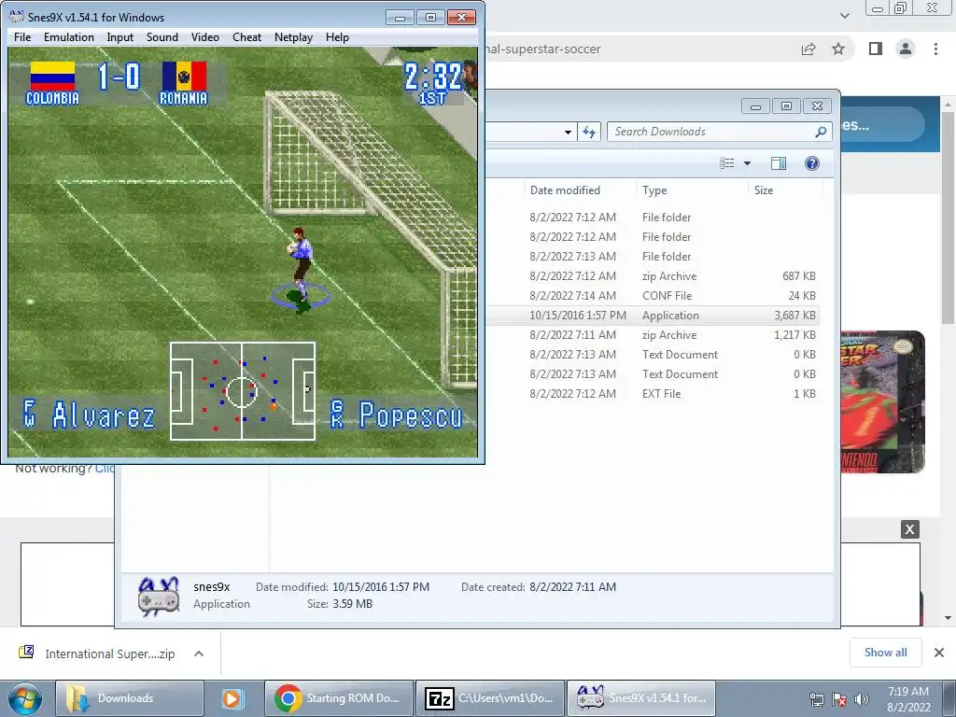Viewport: 956px width, 717px height.
Task: Open the Sound menu
Action: tap(162, 37)
